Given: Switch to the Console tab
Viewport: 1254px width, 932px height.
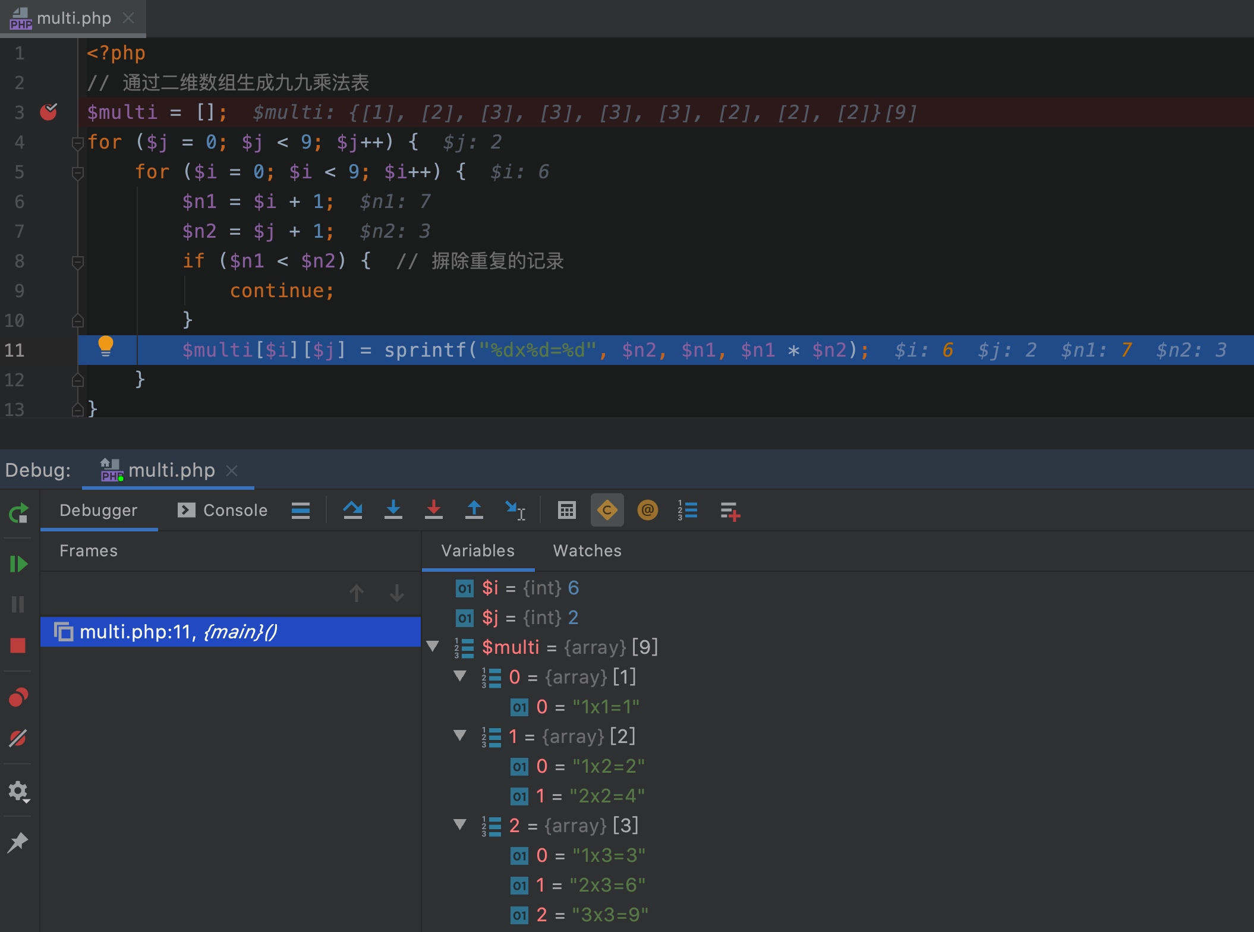Looking at the screenshot, I should (x=223, y=511).
